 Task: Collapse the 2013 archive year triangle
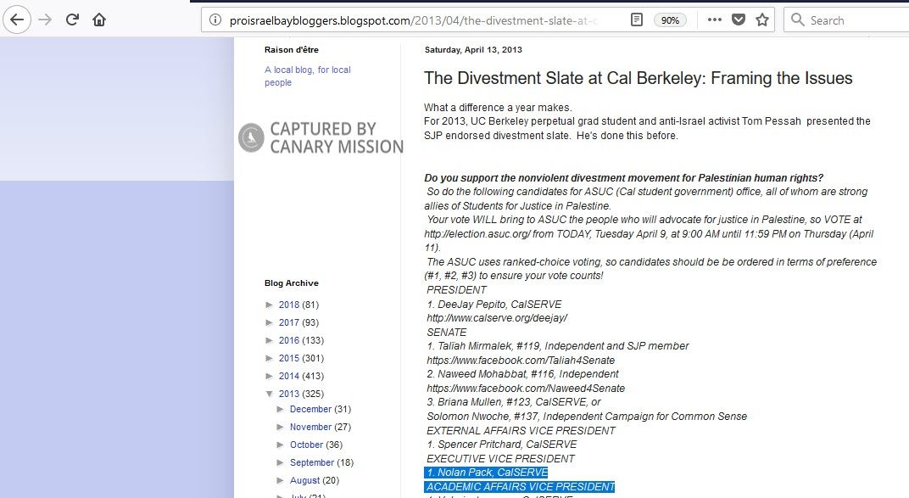pyautogui.click(x=270, y=394)
